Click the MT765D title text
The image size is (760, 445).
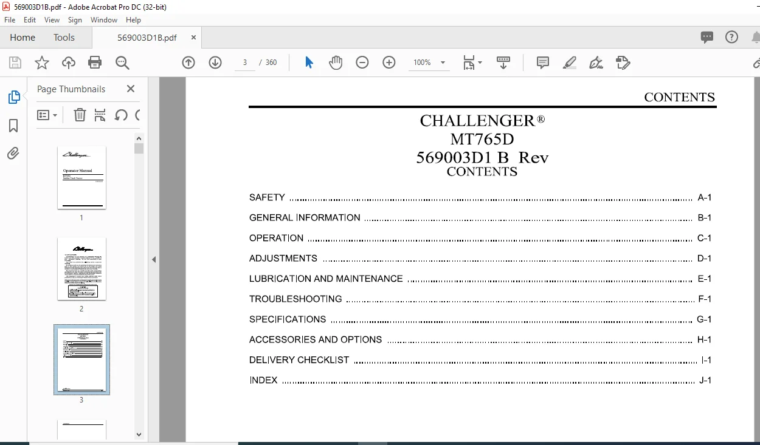(482, 139)
